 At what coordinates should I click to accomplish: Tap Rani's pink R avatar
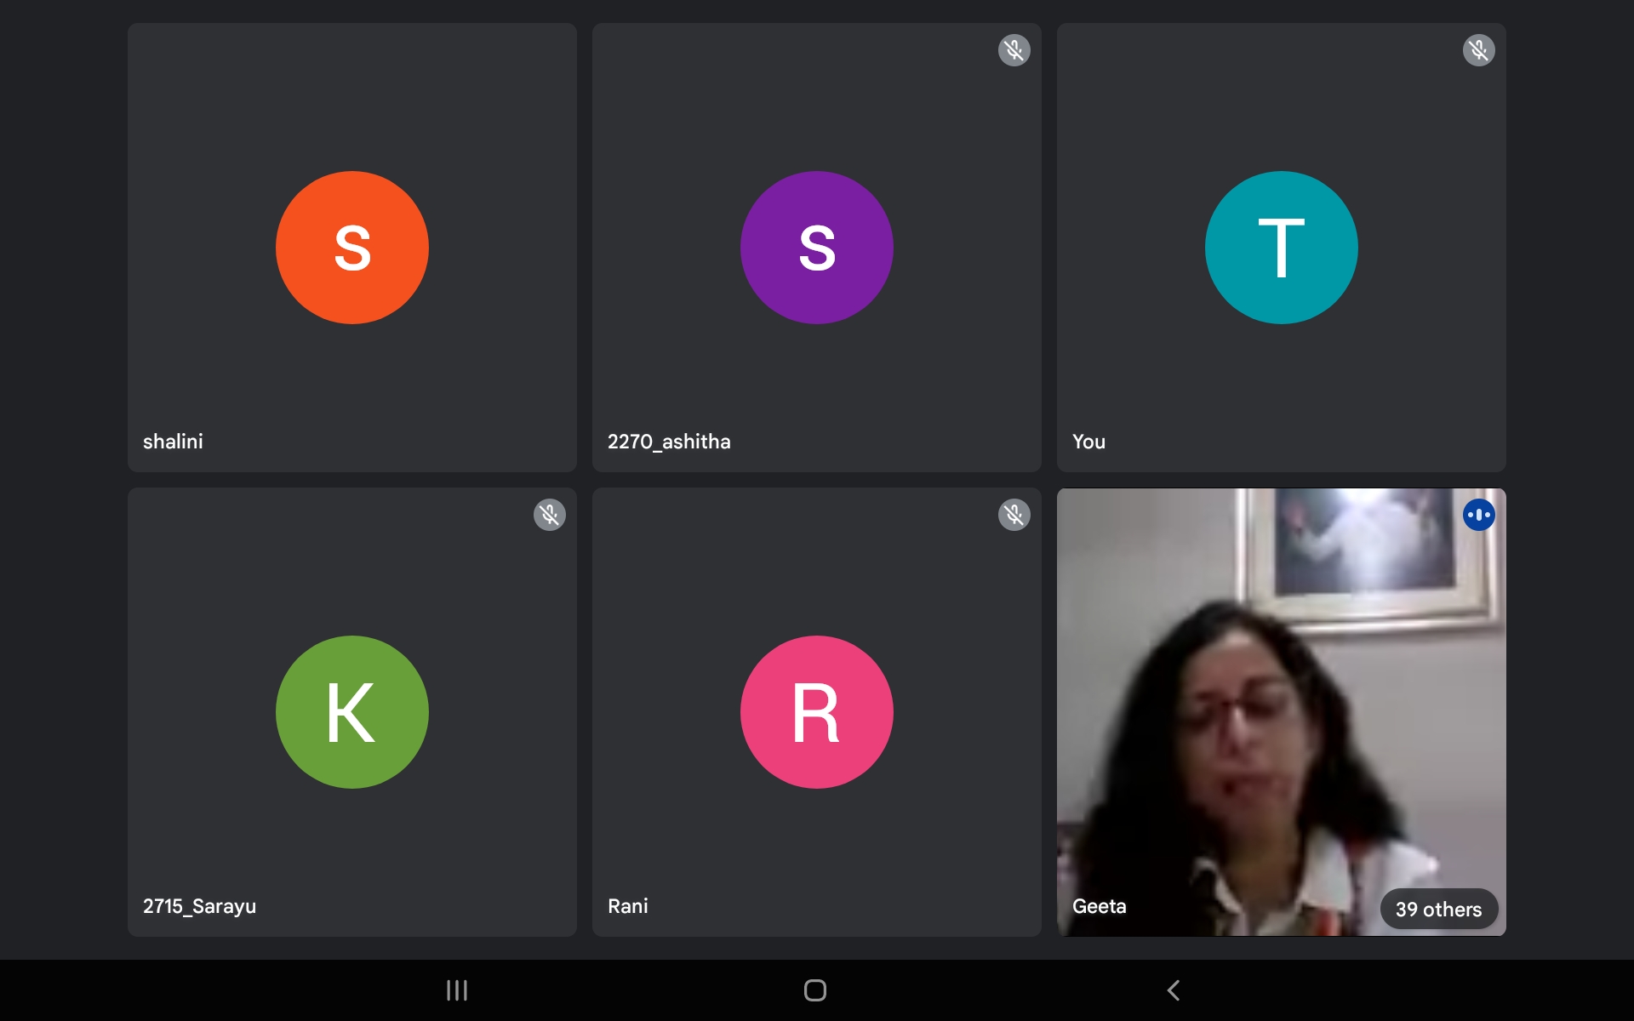pos(816,712)
